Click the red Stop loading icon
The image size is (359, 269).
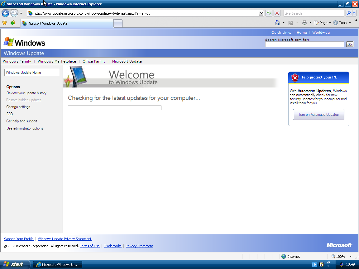(x=277, y=13)
